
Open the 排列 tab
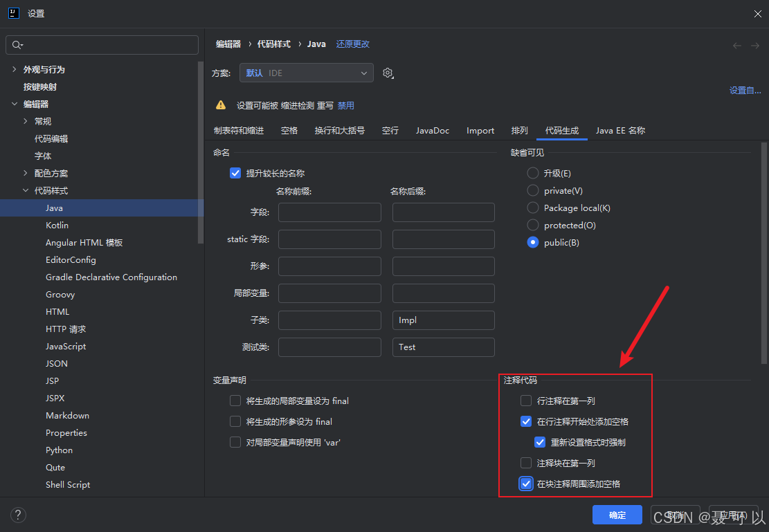tap(519, 130)
